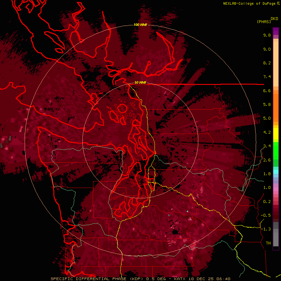Click the NEXLAB-College of DuPage label
This screenshot has width=281, height=281.
250,3
